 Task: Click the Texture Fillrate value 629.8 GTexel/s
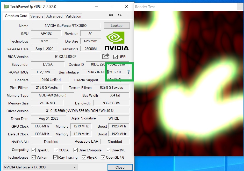click(111, 87)
